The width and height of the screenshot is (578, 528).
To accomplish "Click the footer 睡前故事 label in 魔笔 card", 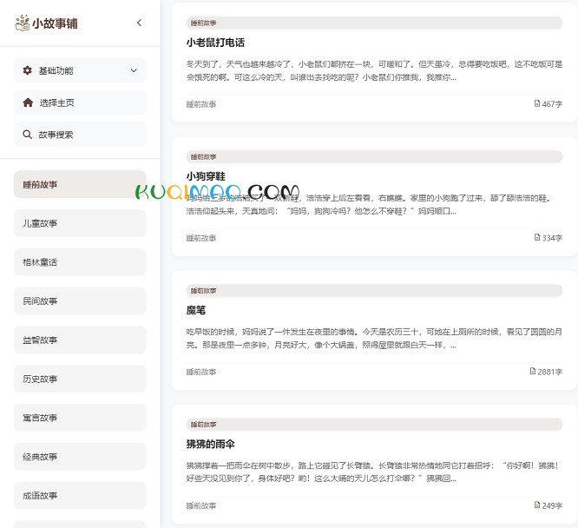I will [x=200, y=372].
